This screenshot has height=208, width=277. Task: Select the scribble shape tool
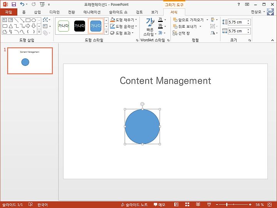coord(11,32)
